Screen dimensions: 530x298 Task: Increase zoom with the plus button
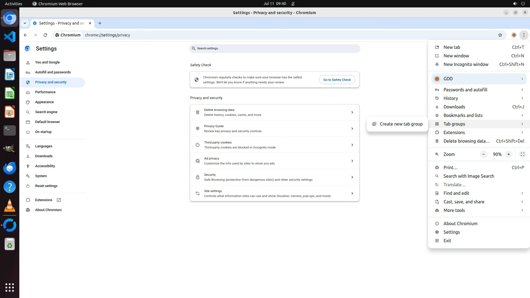click(508, 154)
